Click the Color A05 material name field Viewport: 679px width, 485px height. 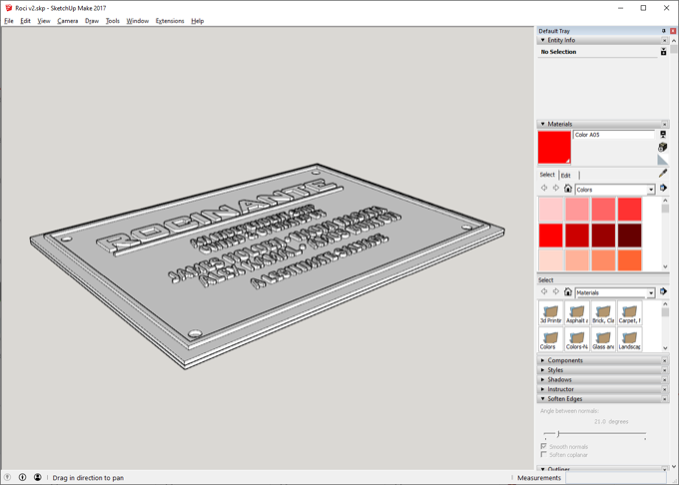614,135
